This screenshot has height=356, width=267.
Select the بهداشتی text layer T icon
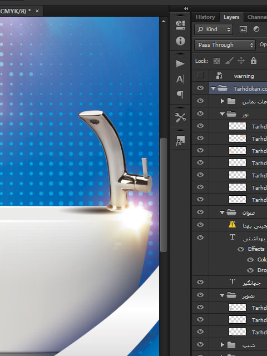tap(233, 238)
